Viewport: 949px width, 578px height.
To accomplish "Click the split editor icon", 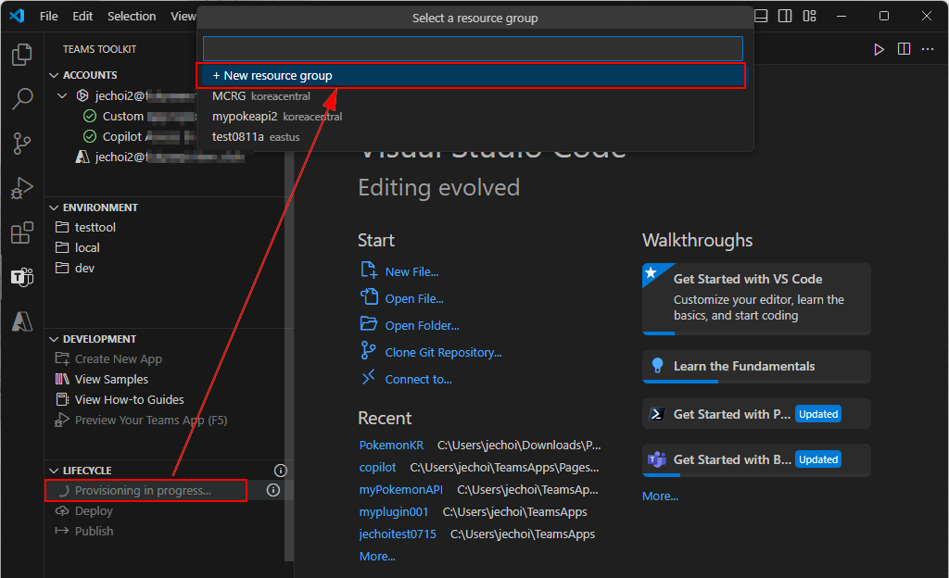I will click(904, 49).
